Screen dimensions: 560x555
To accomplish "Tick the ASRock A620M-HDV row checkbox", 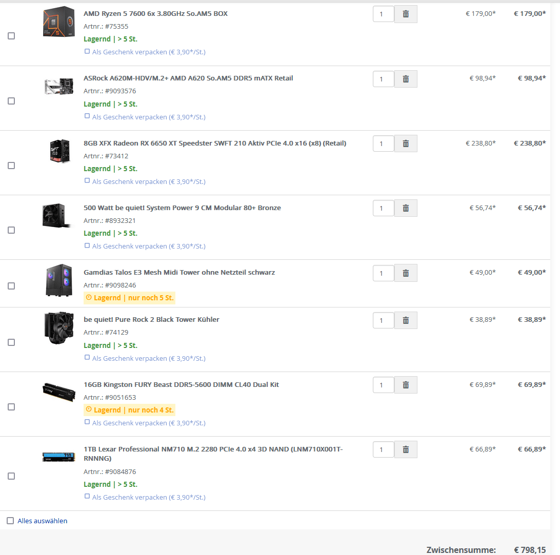I will pos(11,101).
